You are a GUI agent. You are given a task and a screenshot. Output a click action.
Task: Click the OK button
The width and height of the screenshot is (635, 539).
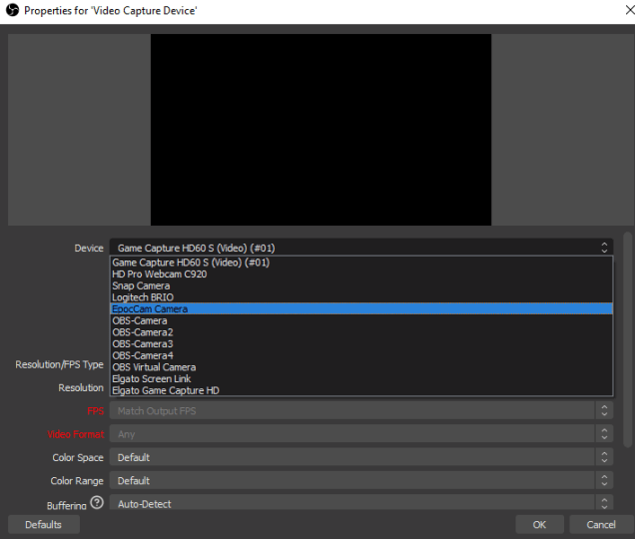click(539, 524)
